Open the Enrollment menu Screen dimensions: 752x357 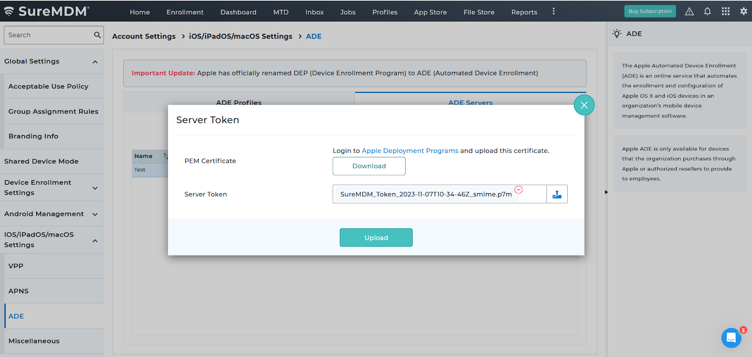tap(185, 12)
